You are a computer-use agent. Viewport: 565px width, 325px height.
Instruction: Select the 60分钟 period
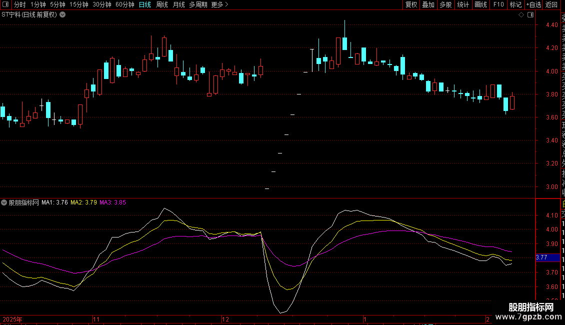[x=124, y=4]
